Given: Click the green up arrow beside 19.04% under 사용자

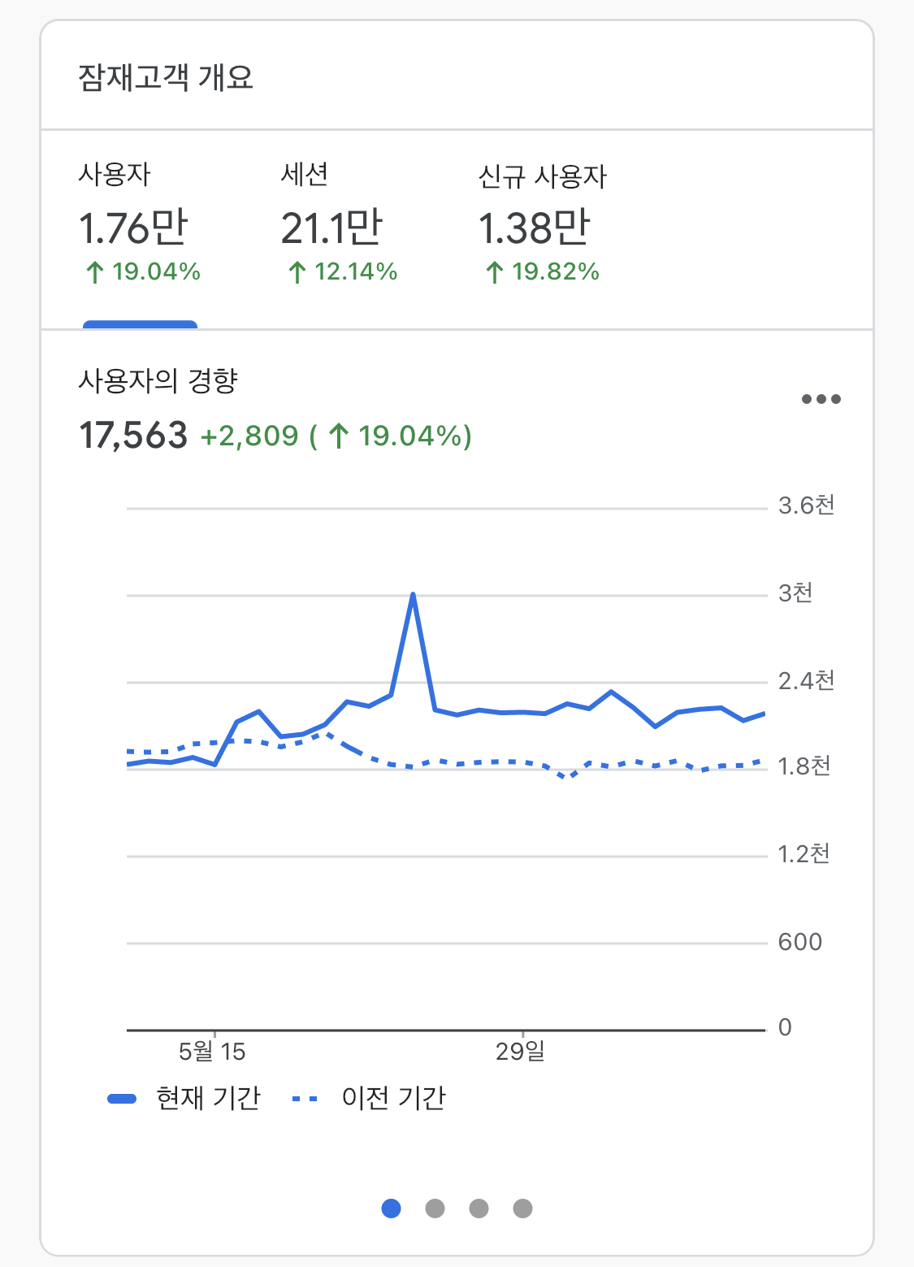Looking at the screenshot, I should tap(95, 272).
